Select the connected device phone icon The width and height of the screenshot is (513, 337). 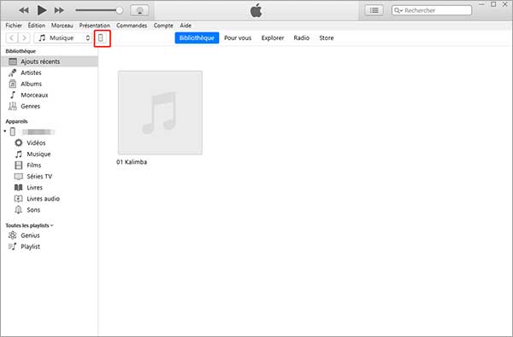coord(13,131)
